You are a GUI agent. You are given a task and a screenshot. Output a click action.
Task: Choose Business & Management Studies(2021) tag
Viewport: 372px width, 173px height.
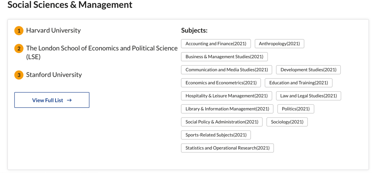click(224, 57)
